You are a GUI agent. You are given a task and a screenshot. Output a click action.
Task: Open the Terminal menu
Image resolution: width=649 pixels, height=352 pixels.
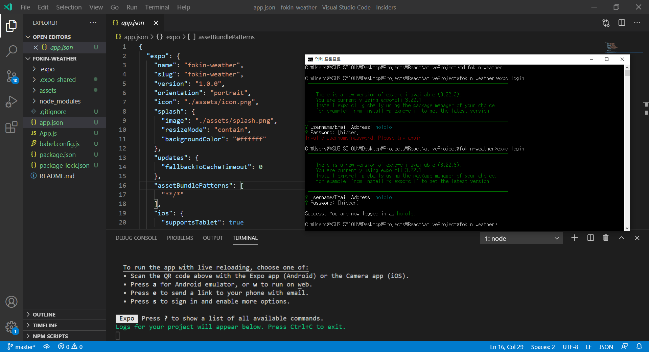click(157, 7)
